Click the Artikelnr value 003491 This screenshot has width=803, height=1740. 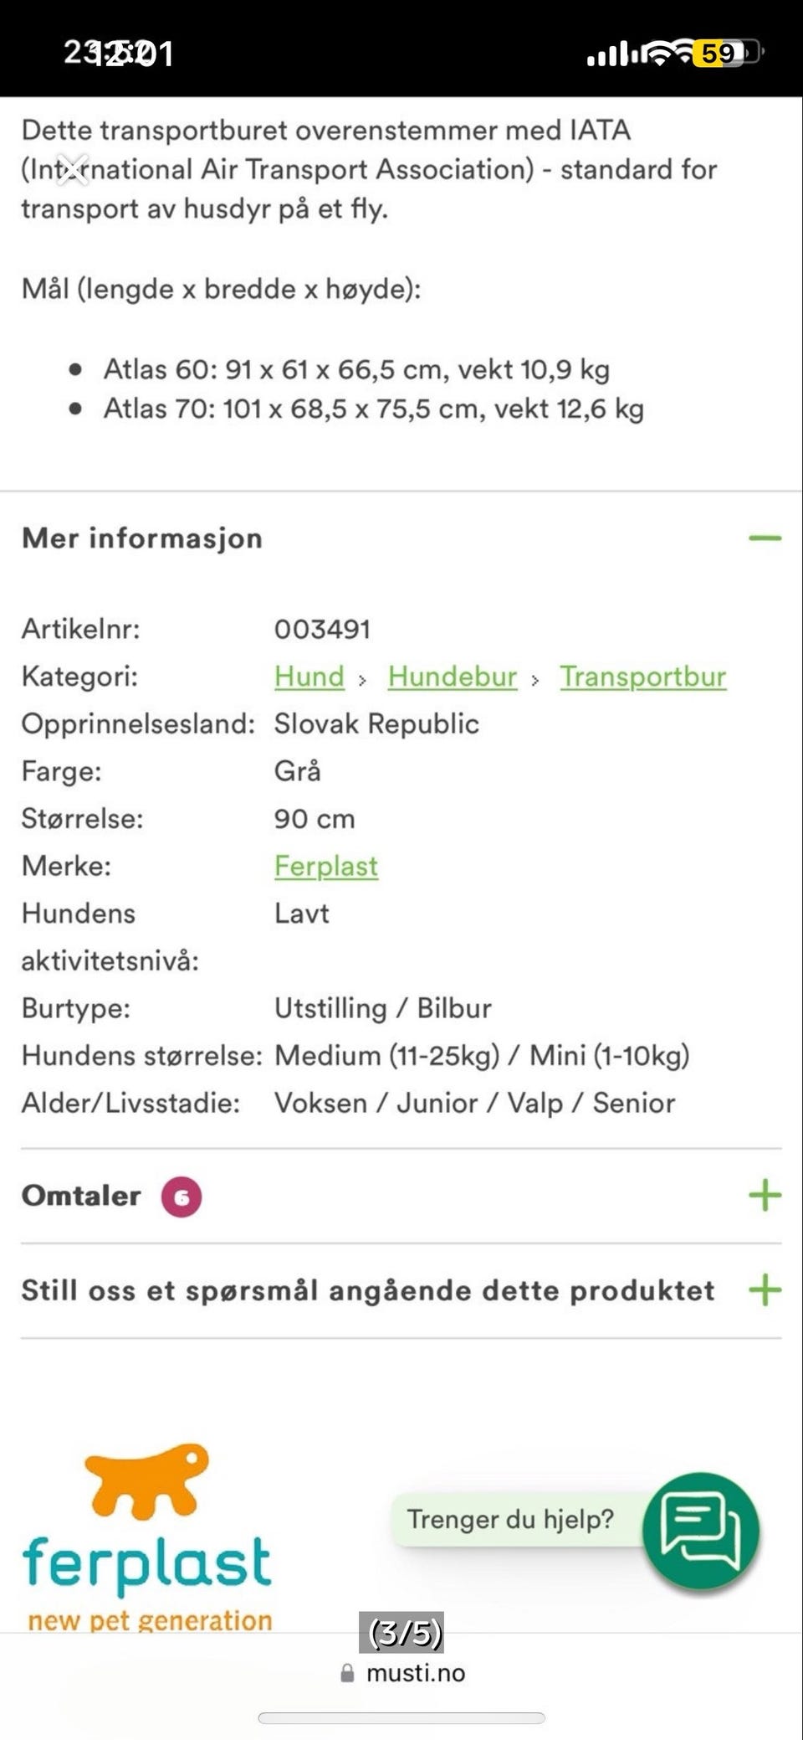click(324, 629)
